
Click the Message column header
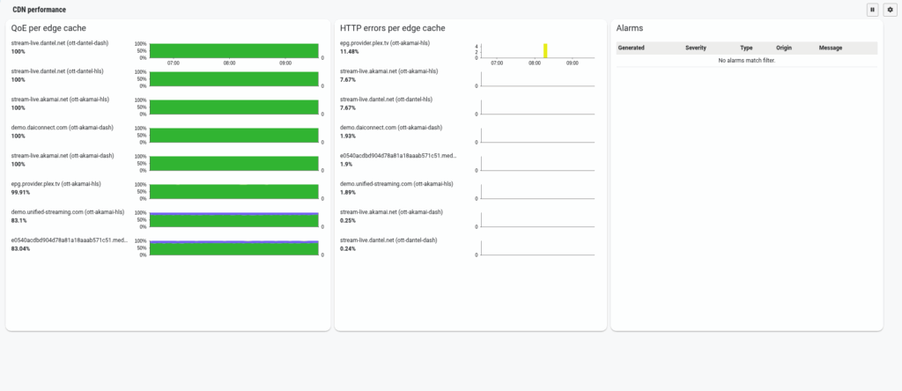[831, 48]
